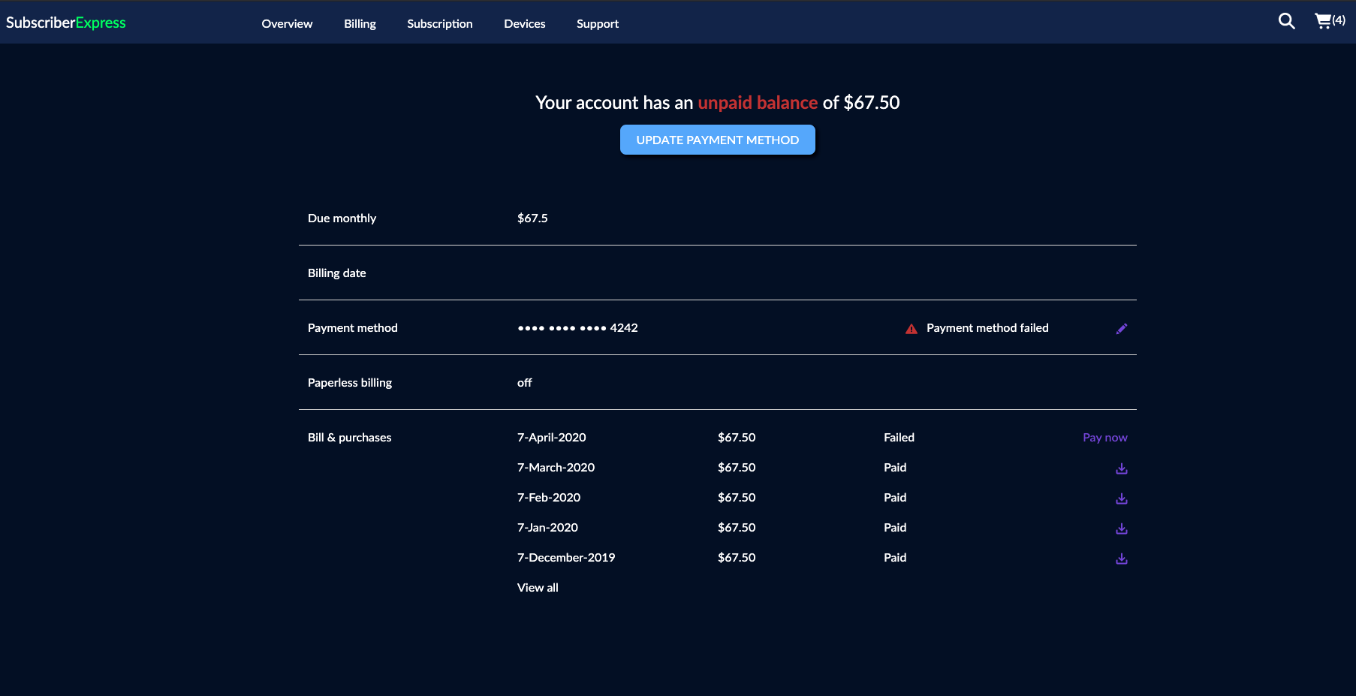The image size is (1356, 696).
Task: Open the Devices page
Action: click(524, 23)
